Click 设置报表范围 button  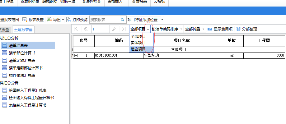coord(9,20)
